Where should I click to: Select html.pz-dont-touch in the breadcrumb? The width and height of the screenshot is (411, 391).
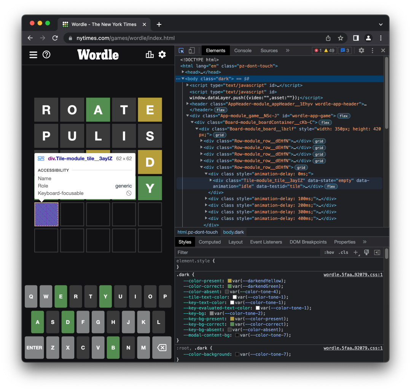click(198, 232)
